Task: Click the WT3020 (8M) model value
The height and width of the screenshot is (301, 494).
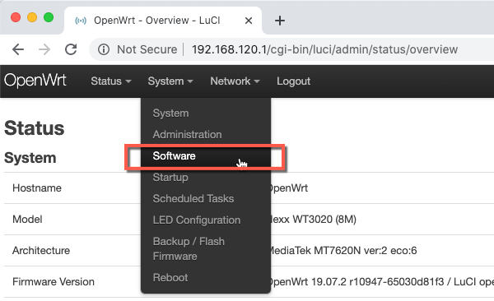Action: pyautogui.click(x=324, y=219)
